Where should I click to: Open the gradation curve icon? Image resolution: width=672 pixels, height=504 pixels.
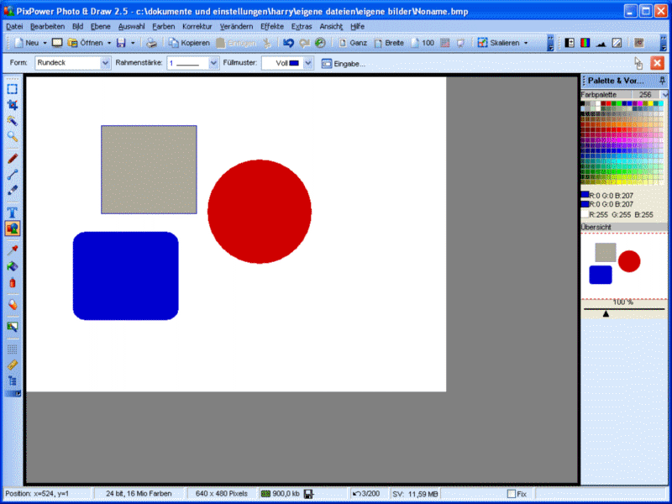point(617,43)
